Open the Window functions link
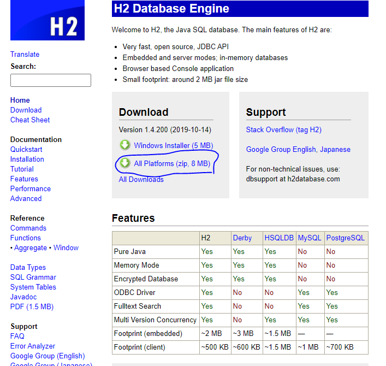Screen dimensions: 386x366 (66, 248)
